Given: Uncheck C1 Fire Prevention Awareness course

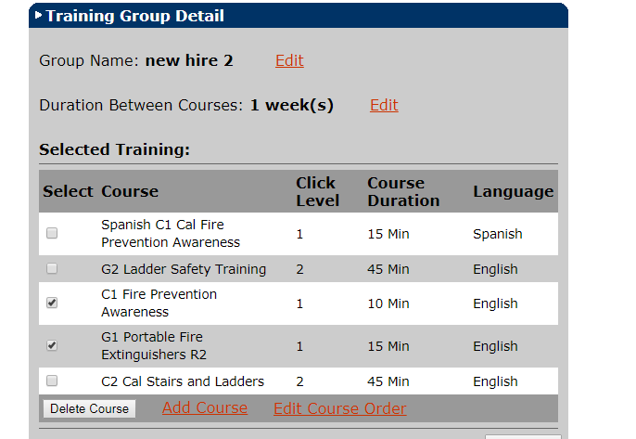Looking at the screenshot, I should point(52,303).
